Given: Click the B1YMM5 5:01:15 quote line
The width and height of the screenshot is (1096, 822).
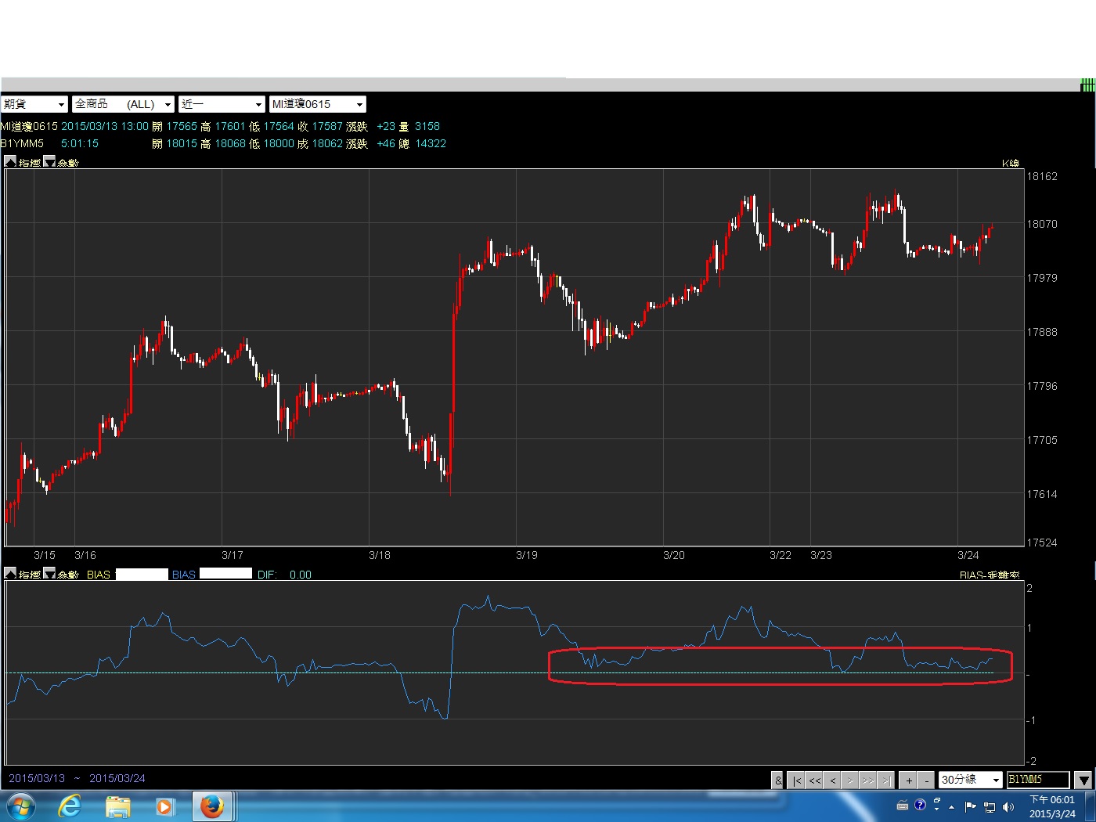Looking at the screenshot, I should point(223,143).
